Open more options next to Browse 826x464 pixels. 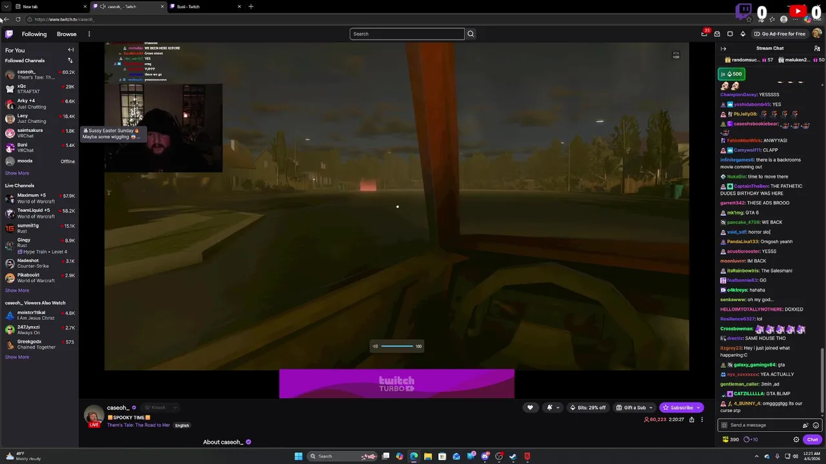tap(89, 34)
